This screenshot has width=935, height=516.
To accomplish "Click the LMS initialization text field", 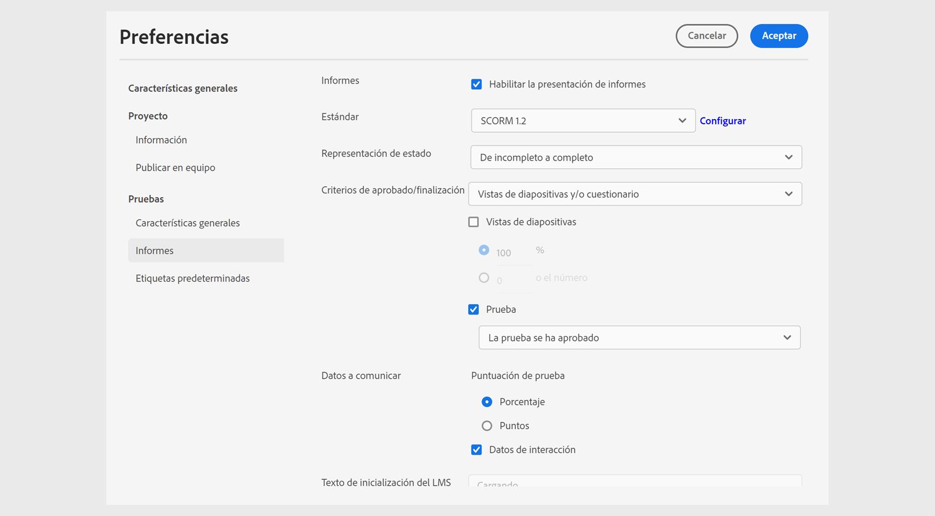I will point(635,482).
